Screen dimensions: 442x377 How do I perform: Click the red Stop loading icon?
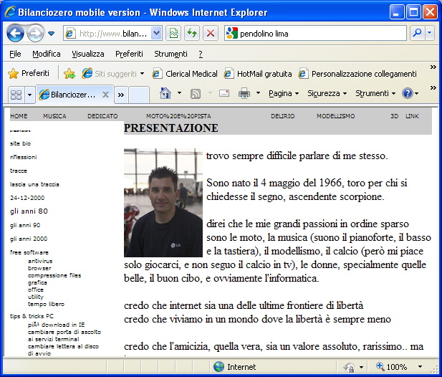coord(211,34)
